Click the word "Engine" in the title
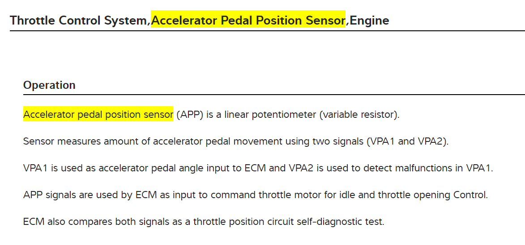This screenshot has height=245, width=525. pyautogui.click(x=369, y=20)
